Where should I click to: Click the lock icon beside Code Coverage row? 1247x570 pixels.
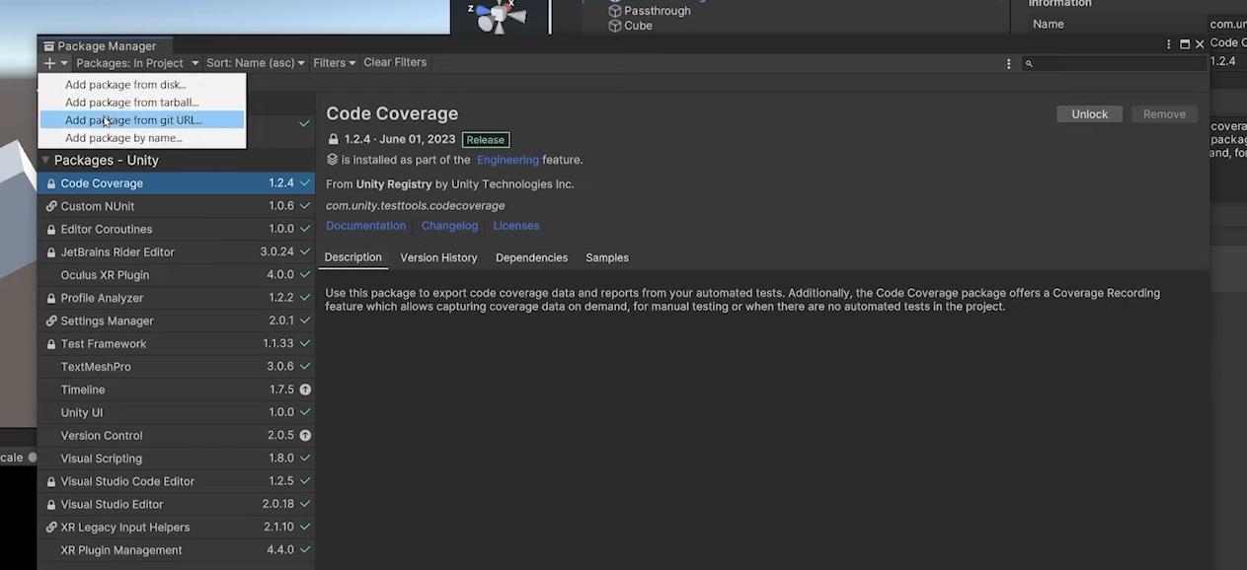[x=51, y=183]
